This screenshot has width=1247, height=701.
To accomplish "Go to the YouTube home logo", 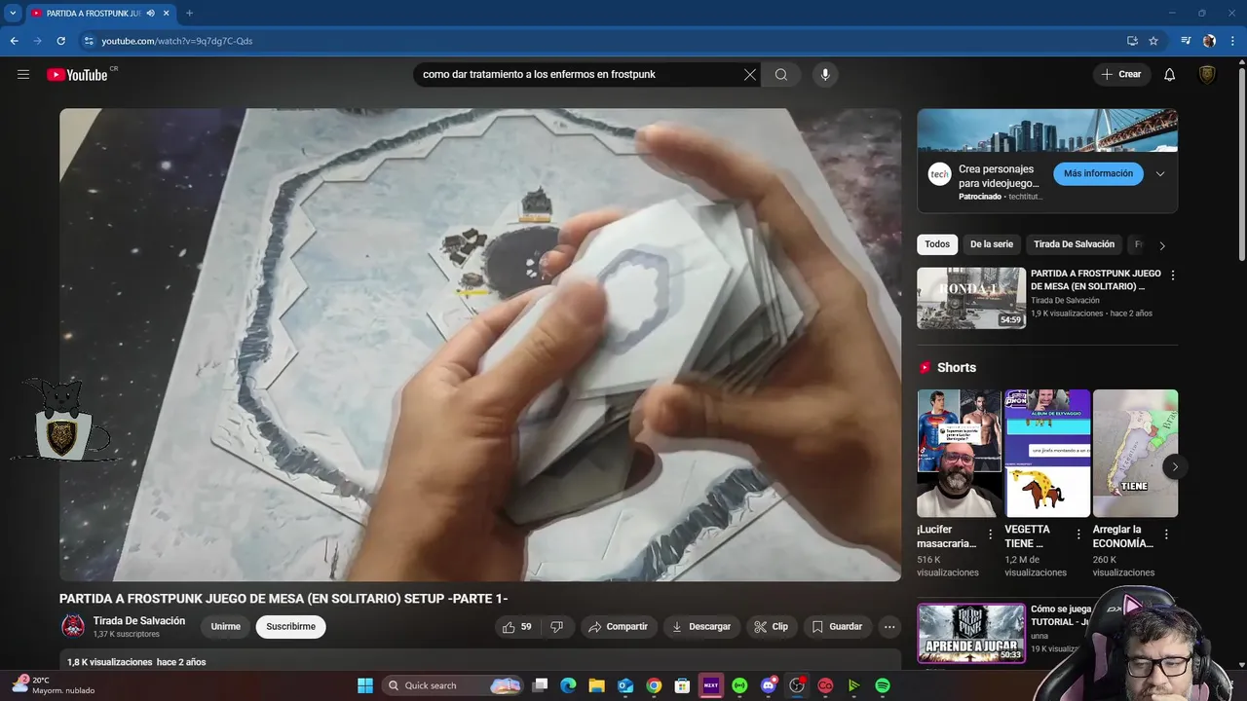I will point(77,75).
